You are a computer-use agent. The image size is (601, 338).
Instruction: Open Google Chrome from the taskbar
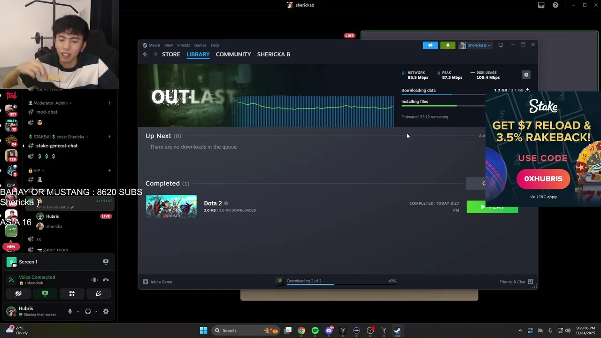pos(301,330)
